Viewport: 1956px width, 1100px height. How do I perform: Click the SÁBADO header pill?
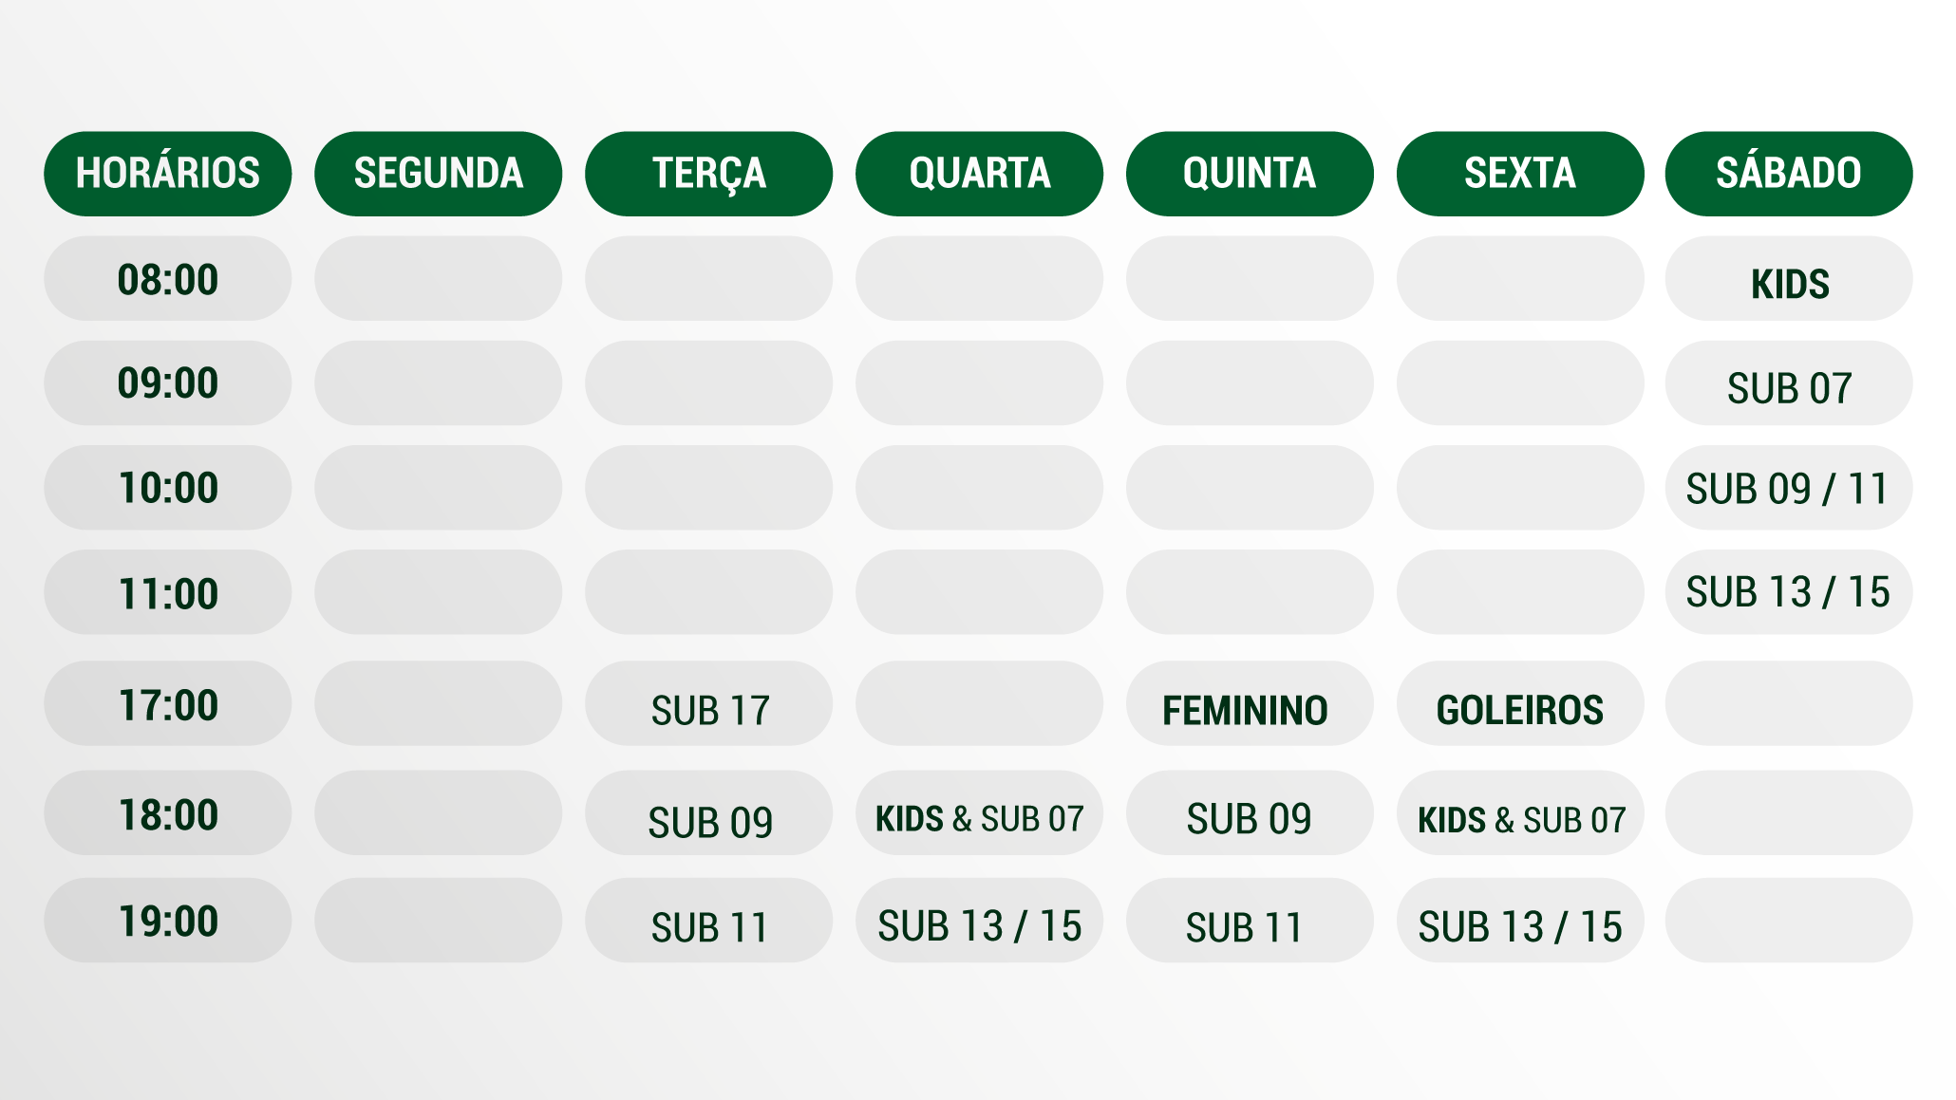coord(1788,174)
